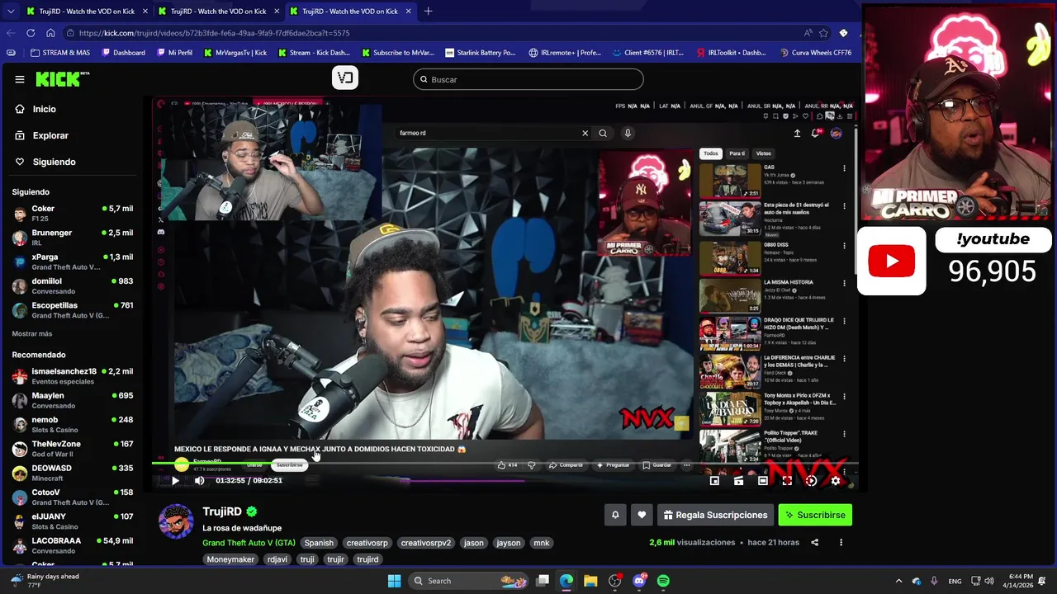Open Inicio in the sidebar
The image size is (1057, 594).
pyautogui.click(x=44, y=109)
